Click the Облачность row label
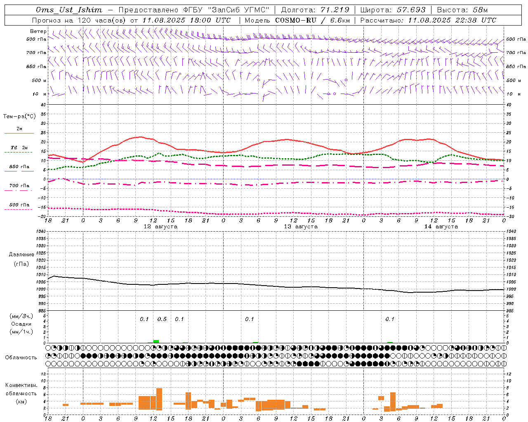 (x=21, y=358)
